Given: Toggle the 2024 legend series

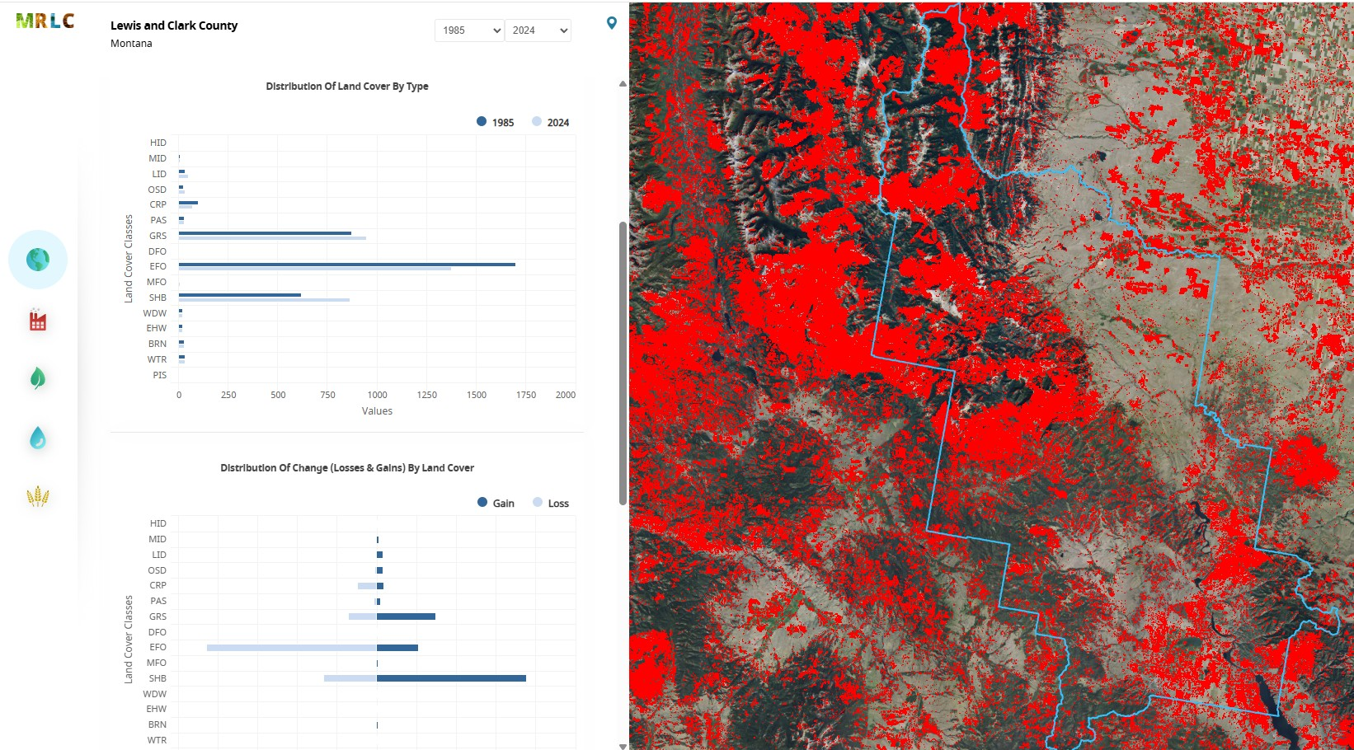Looking at the screenshot, I should (550, 122).
